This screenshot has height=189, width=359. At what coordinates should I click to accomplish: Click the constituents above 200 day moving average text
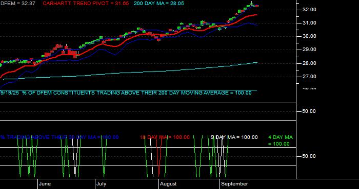(126, 93)
